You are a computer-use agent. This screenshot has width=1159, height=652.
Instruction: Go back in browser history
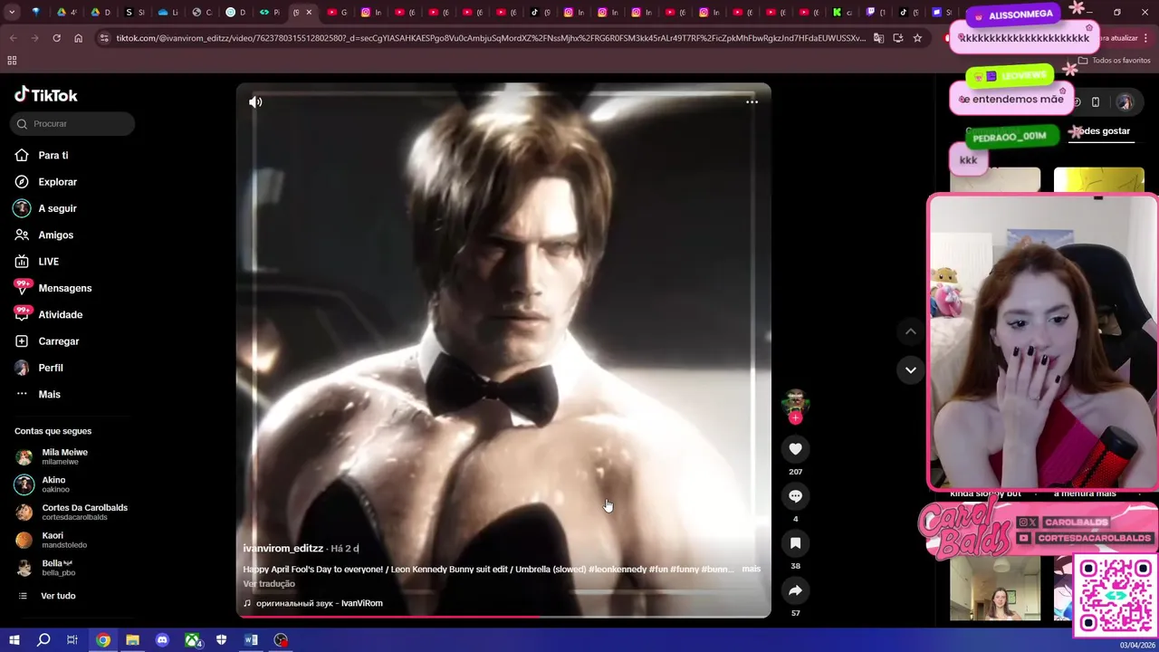coord(13,38)
